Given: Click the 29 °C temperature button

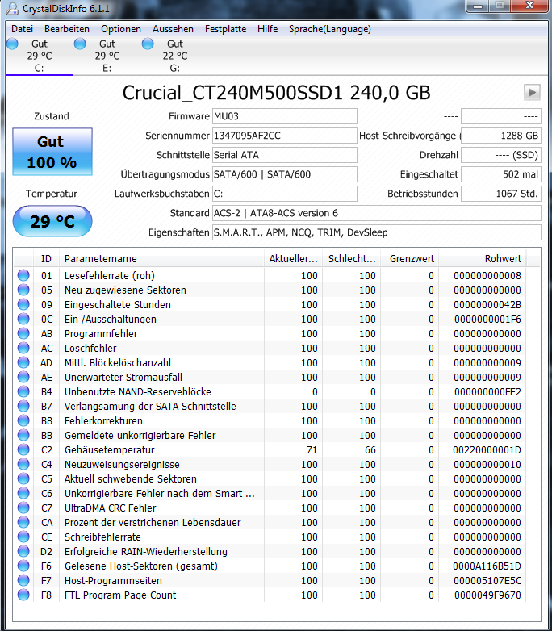Looking at the screenshot, I should (x=52, y=221).
